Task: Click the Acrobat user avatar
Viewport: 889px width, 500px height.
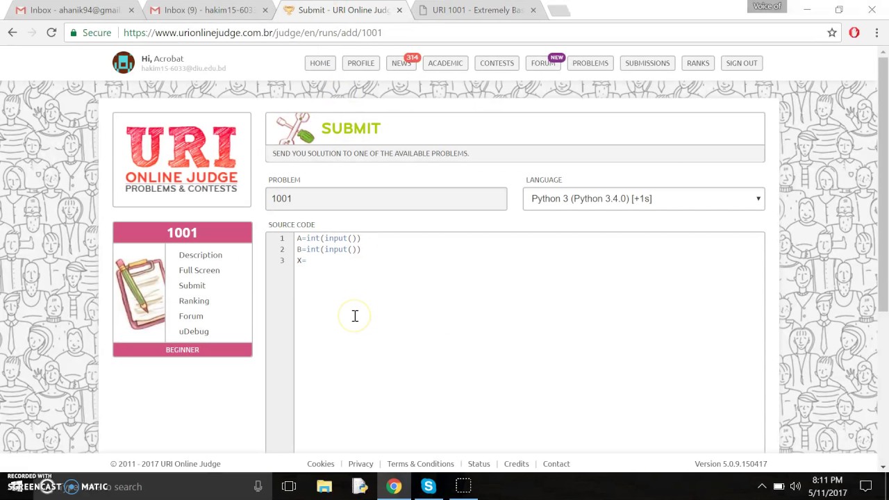Action: click(124, 62)
